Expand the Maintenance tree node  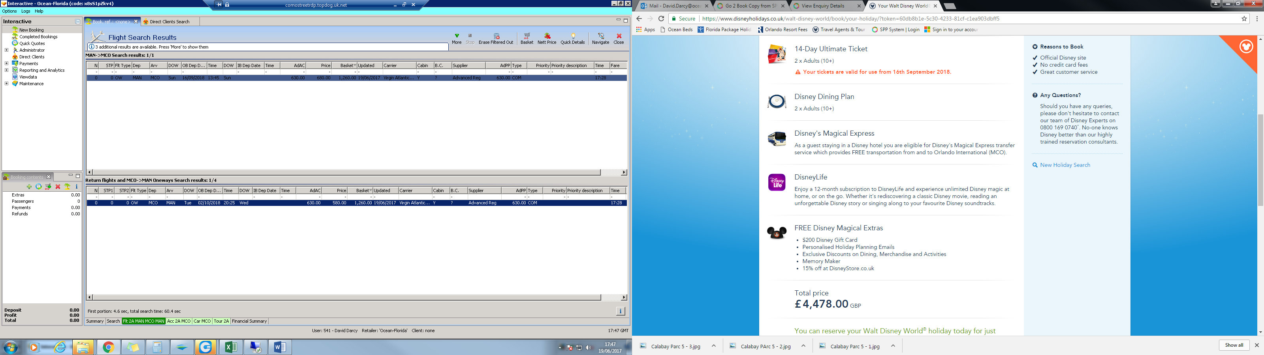coord(6,84)
